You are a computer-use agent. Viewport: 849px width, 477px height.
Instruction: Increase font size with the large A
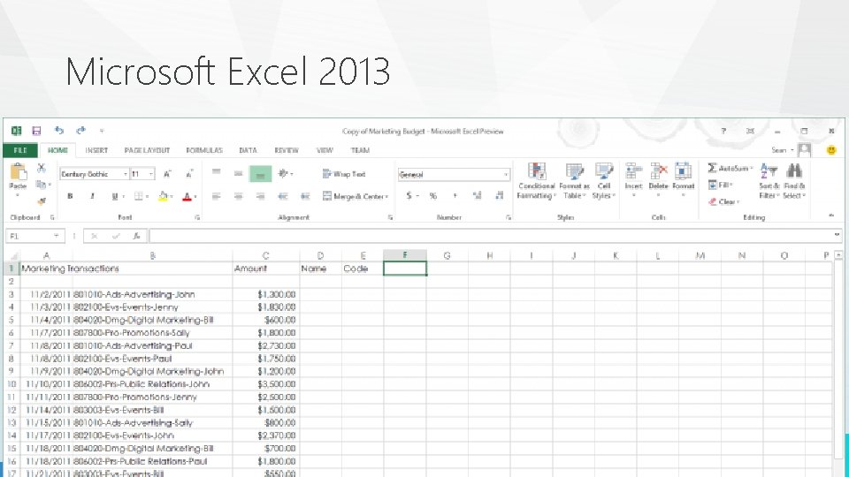pyautogui.click(x=167, y=174)
